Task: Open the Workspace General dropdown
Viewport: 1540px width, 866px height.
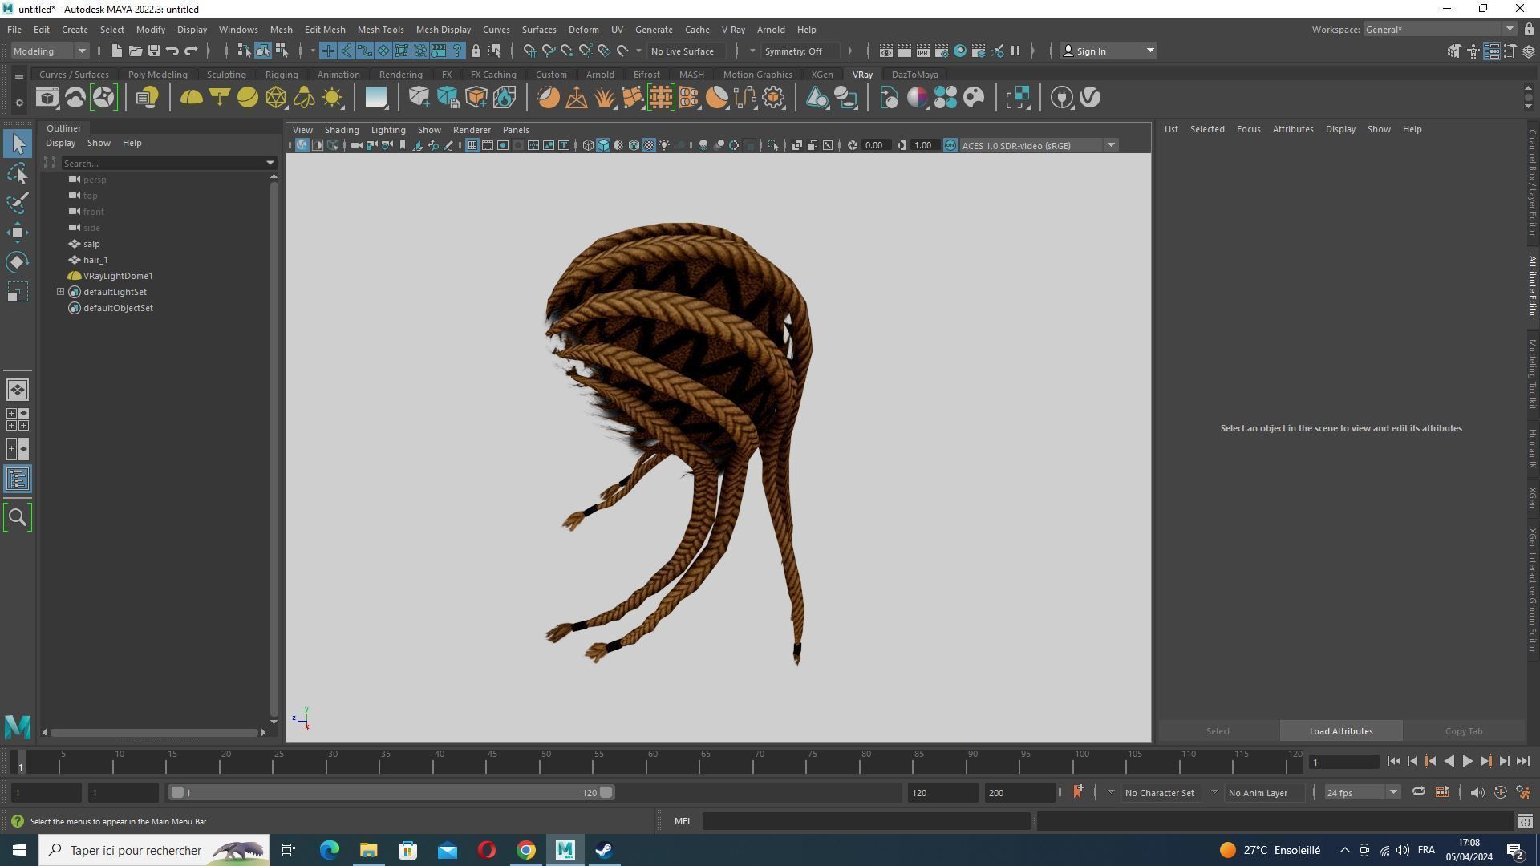Action: click(x=1441, y=29)
